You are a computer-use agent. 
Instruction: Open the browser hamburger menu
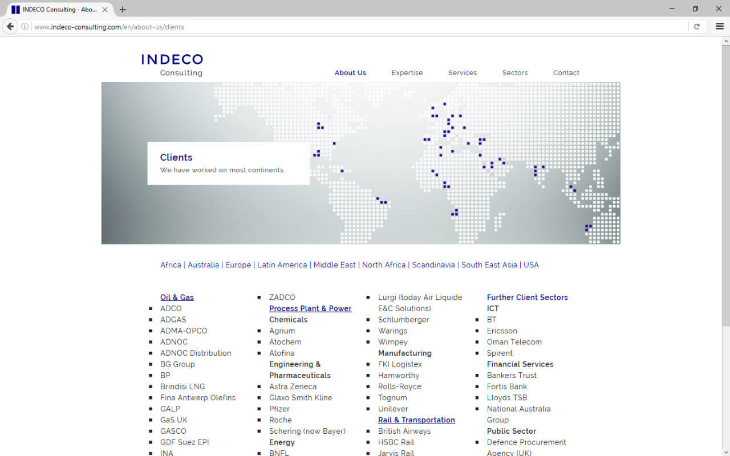(720, 27)
